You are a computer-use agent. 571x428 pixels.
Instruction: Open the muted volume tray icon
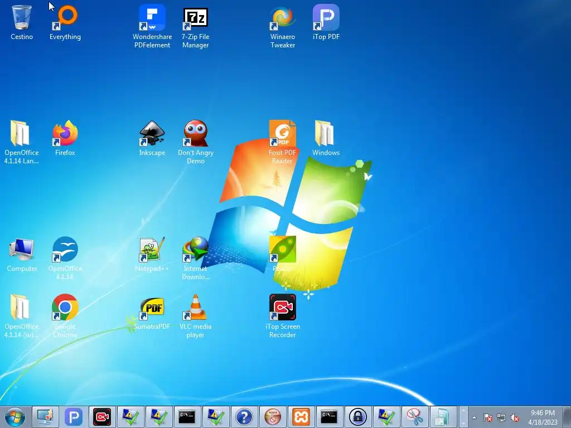coord(515,418)
